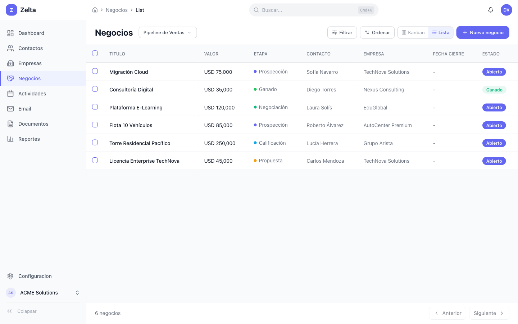The width and height of the screenshot is (518, 324).
Task: Click the green Ganado status badge
Action: pyautogui.click(x=494, y=90)
